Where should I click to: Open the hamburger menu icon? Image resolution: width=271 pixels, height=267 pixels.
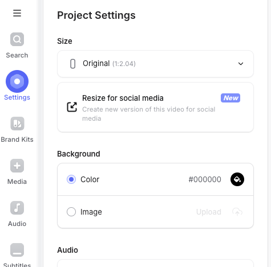click(17, 13)
